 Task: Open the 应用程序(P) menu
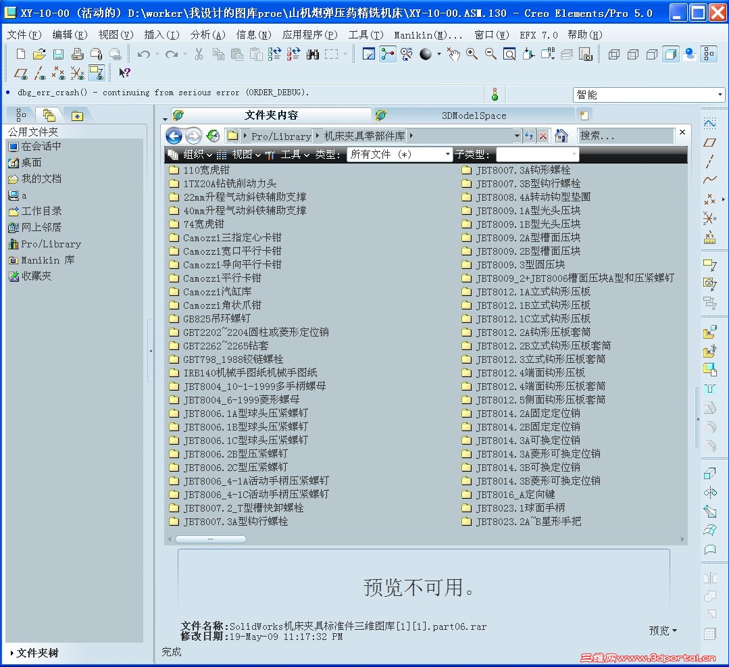pyautogui.click(x=309, y=35)
